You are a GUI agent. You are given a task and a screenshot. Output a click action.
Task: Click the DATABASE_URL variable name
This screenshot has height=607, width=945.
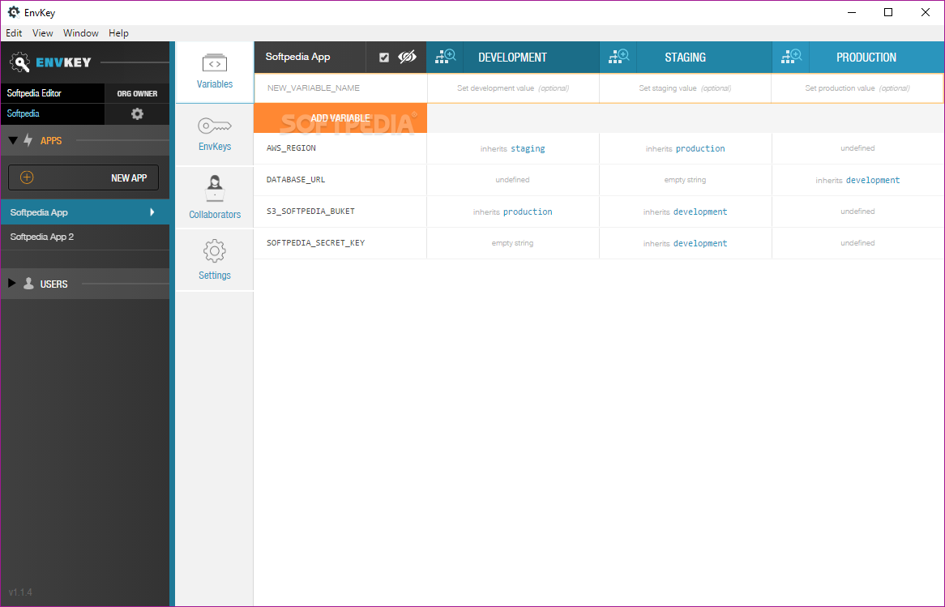pos(295,180)
